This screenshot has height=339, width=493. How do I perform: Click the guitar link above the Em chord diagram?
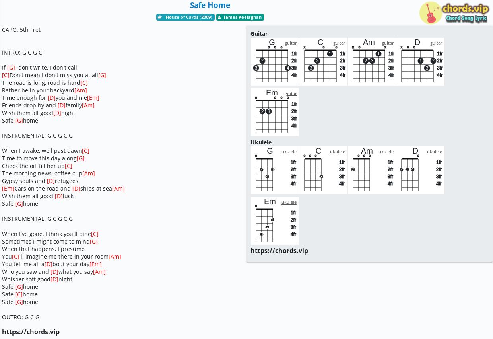[291, 94]
